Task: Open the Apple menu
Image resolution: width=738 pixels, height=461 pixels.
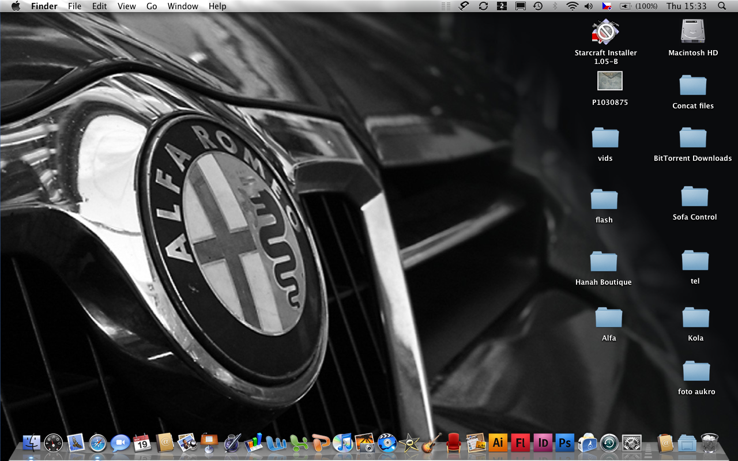Action: tap(16, 6)
